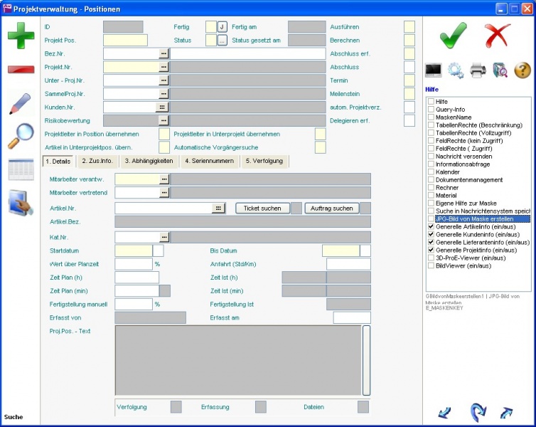The width and height of the screenshot is (536, 427).
Task: Disable Generelle Artikelinfo checkbox
Action: coord(431,226)
